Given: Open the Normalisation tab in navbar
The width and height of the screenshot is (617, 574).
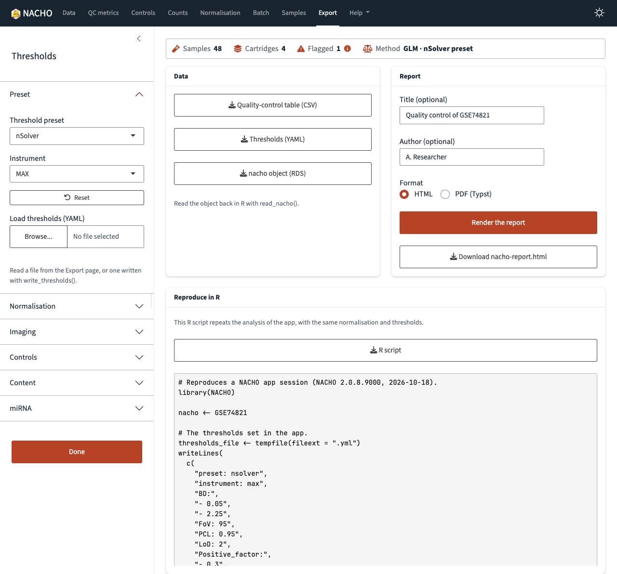Looking at the screenshot, I should 220,13.
